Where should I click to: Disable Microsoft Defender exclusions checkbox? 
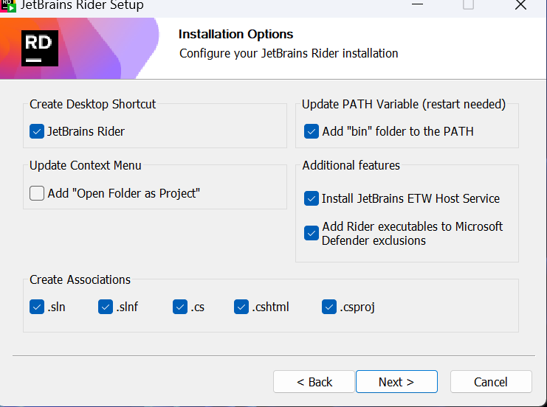point(312,233)
